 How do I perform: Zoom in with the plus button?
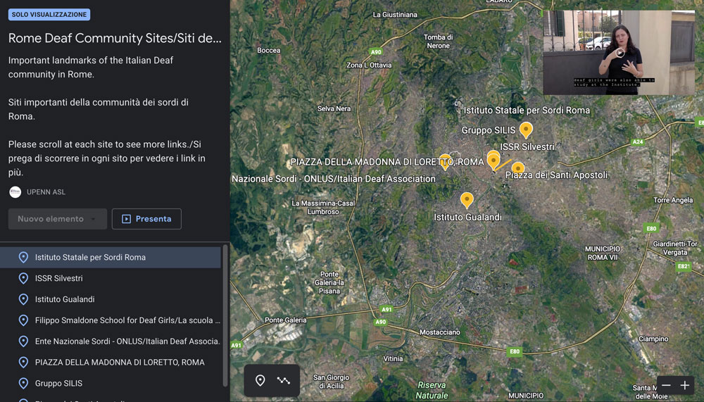(685, 385)
